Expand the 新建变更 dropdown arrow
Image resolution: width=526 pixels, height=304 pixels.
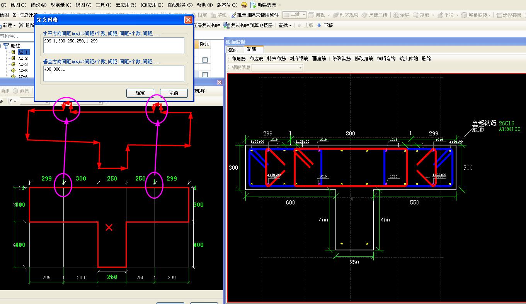280,5
